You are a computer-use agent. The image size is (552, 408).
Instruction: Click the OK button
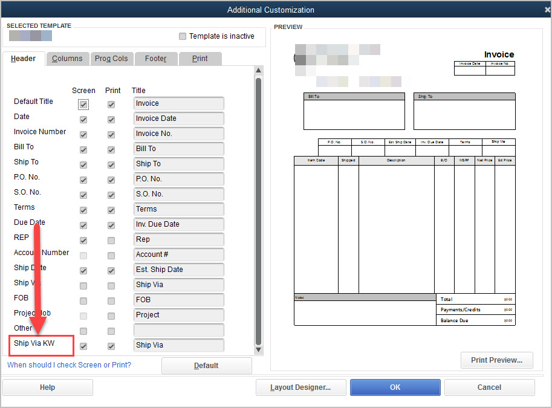pos(395,387)
